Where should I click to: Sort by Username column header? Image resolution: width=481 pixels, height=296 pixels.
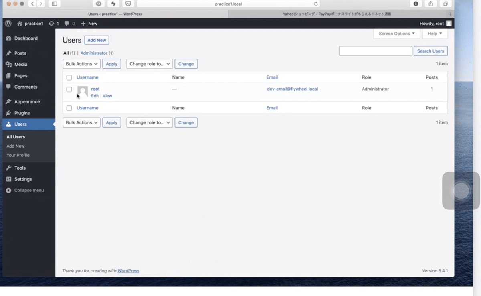click(x=87, y=77)
